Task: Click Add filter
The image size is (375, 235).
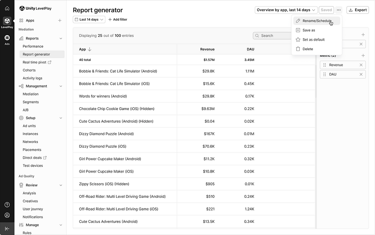Action: point(118,20)
